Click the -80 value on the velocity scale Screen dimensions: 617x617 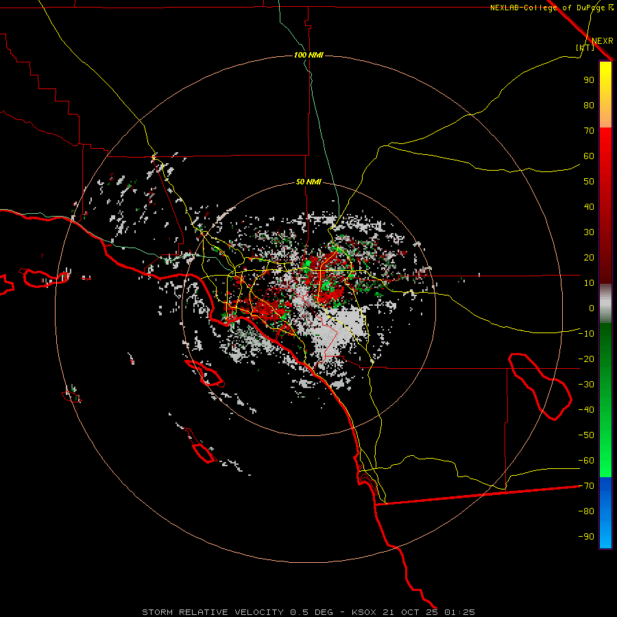tap(586, 511)
